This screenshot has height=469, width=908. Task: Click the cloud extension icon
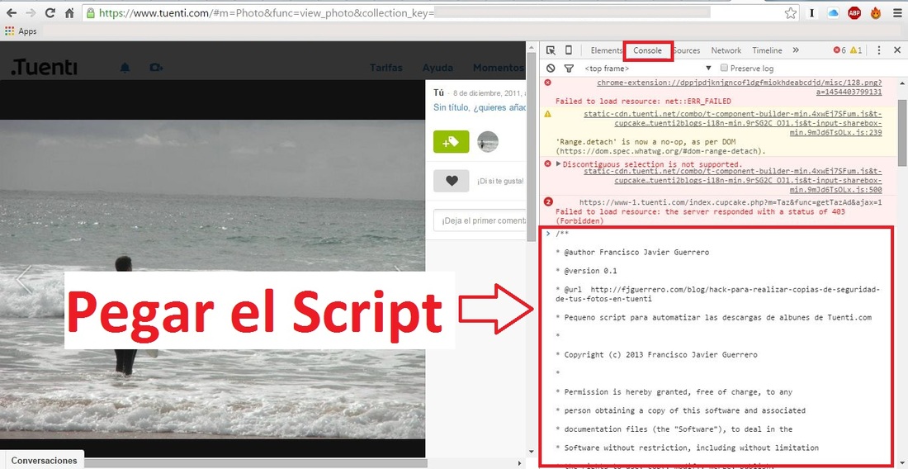point(833,12)
